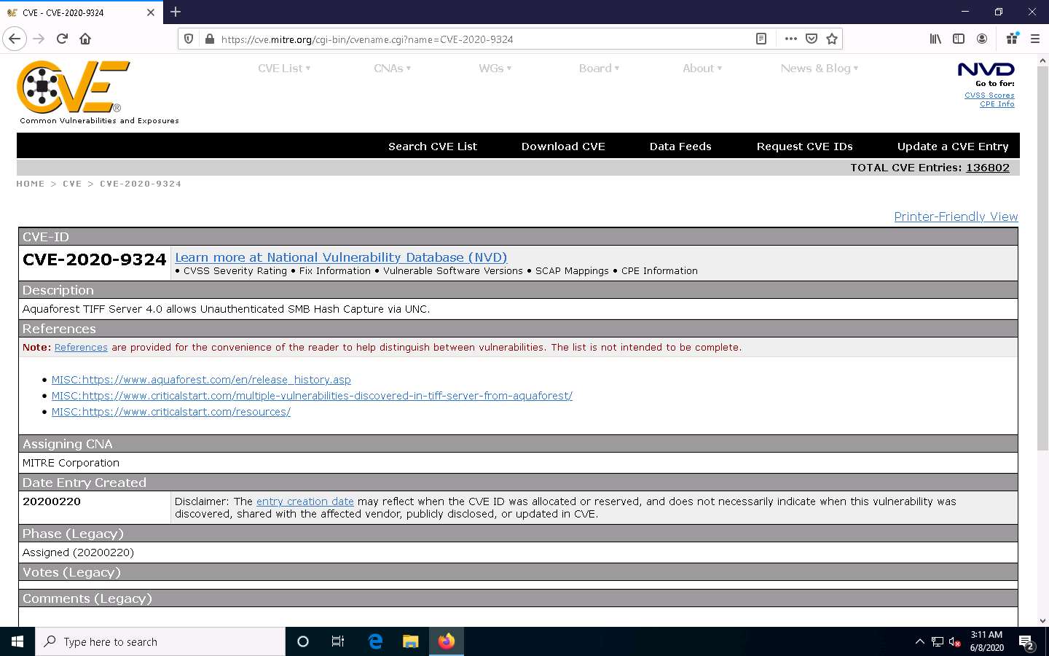Open File Explorer from taskbar
Screen dimensions: 1049x656
pos(411,641)
